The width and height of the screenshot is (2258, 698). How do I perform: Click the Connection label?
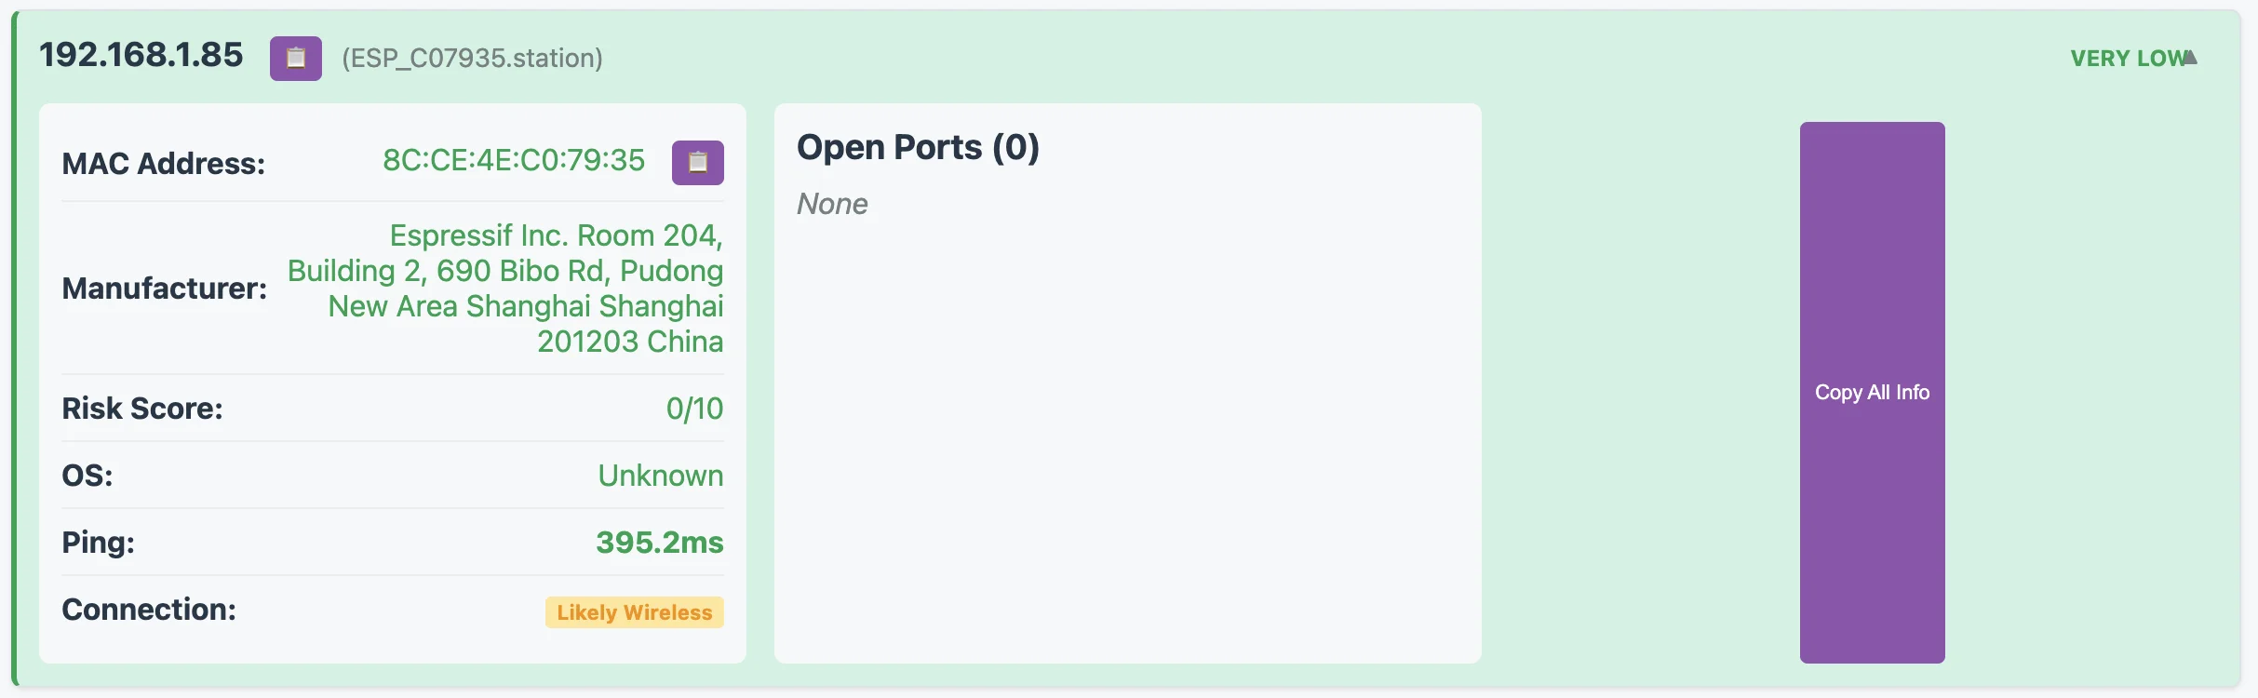149,610
